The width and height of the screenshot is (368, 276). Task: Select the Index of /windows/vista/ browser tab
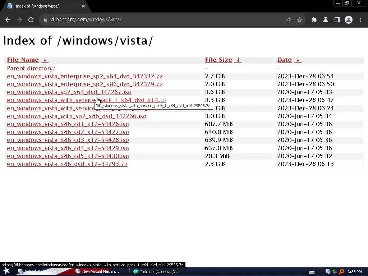pyautogui.click(x=45, y=6)
